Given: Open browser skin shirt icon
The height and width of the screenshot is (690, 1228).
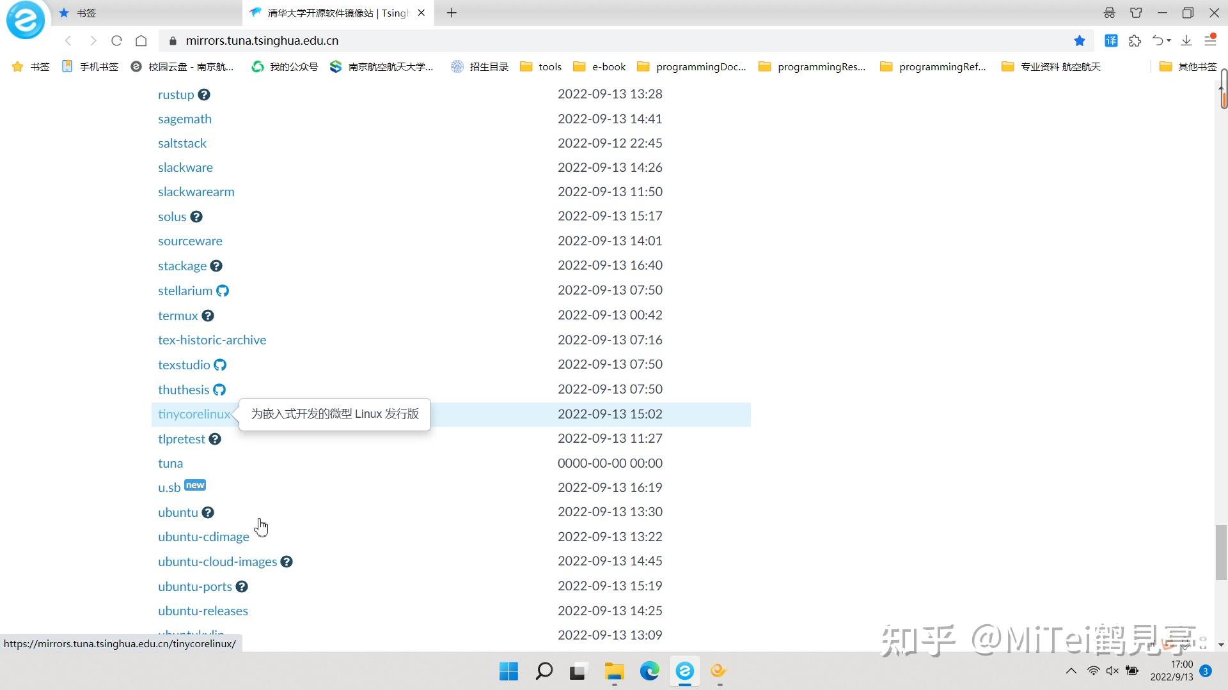Looking at the screenshot, I should click(x=1136, y=13).
